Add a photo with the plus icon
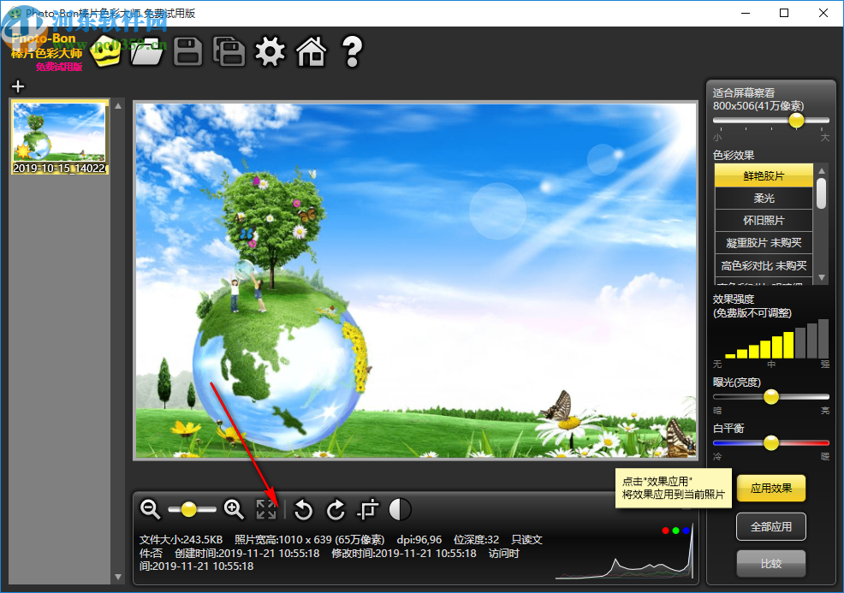This screenshot has width=844, height=593. click(18, 86)
